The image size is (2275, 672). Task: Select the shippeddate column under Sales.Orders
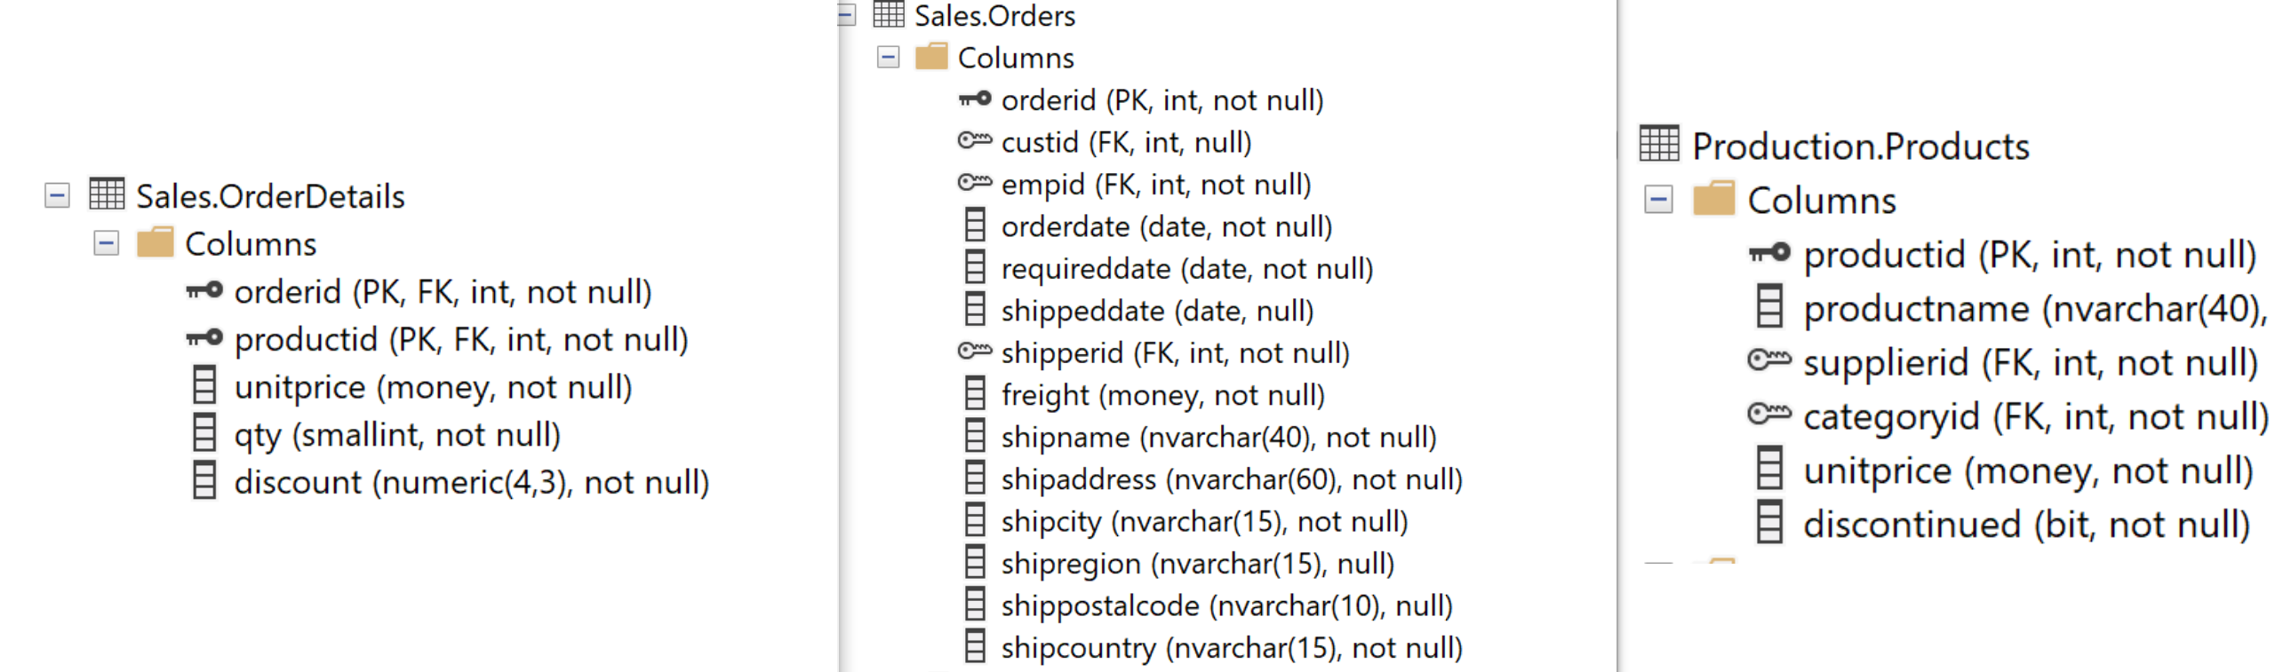1155,310
